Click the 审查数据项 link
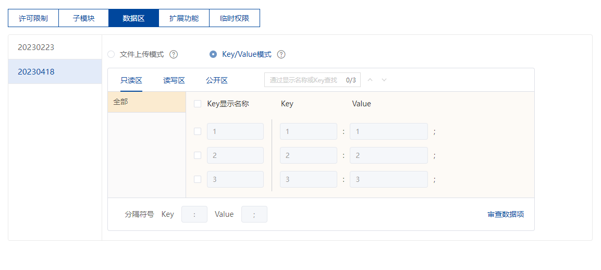601x270 pixels. tap(506, 214)
